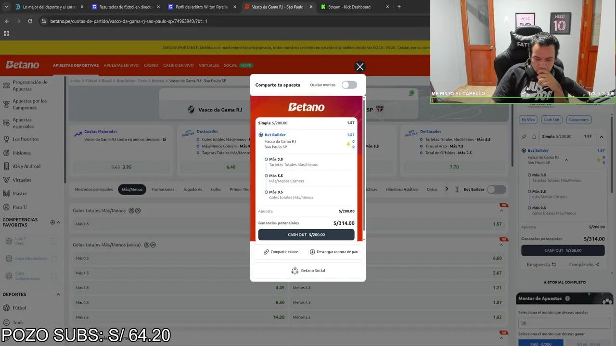
Task: Click the download icon beside Descargar captura
Action: coord(312,252)
